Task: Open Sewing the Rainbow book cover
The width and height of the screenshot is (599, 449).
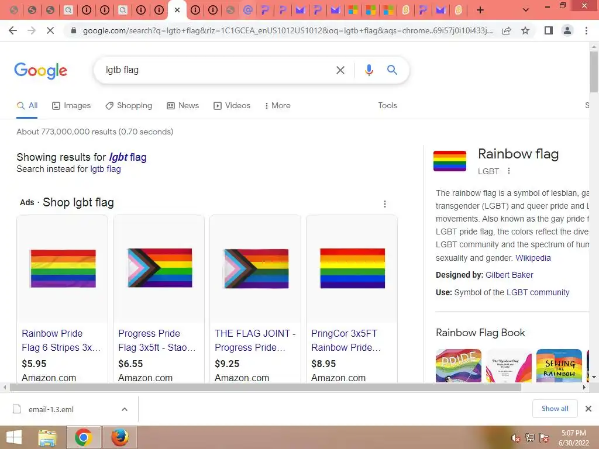Action: [x=559, y=366]
